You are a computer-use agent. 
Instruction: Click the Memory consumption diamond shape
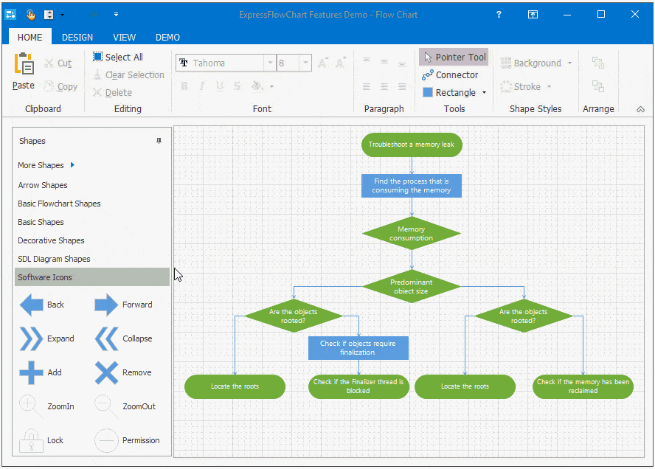412,234
